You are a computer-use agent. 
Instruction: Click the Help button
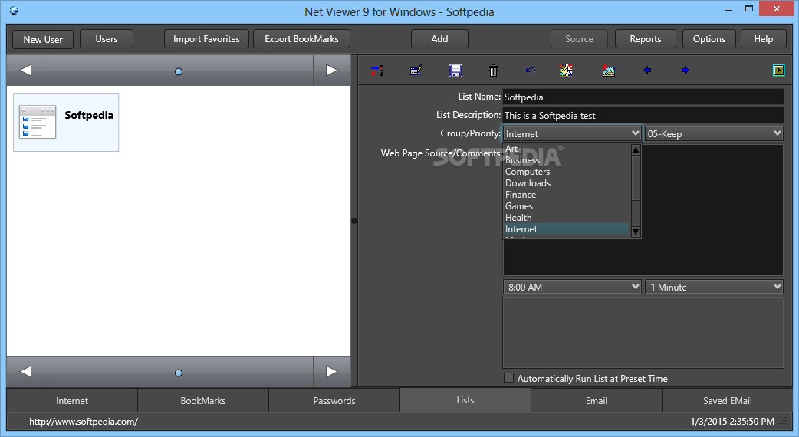point(763,38)
